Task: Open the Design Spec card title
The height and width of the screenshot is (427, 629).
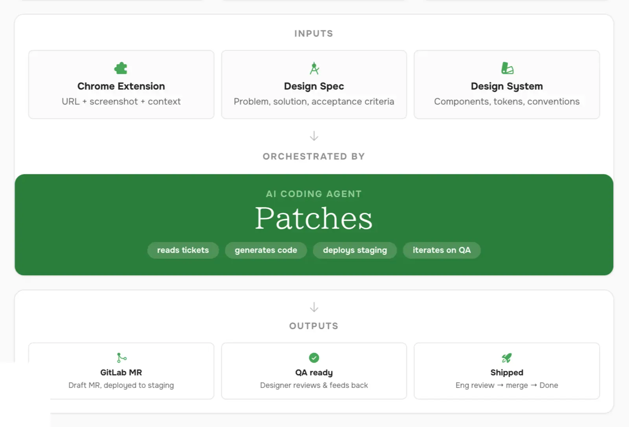Action: tap(314, 86)
